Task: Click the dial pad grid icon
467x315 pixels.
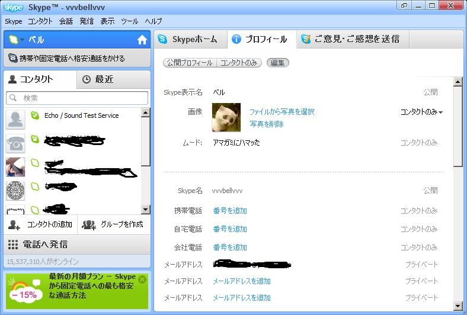Action: pyautogui.click(x=13, y=245)
